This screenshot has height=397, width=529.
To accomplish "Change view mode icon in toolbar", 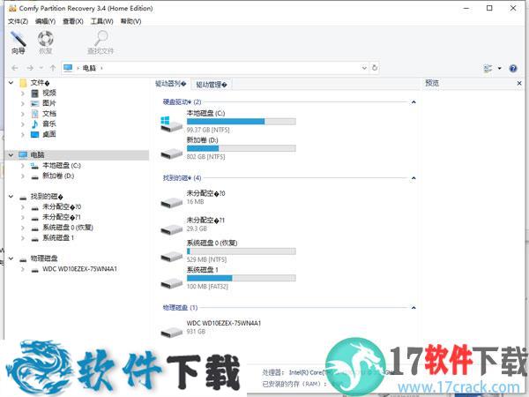I will point(488,69).
